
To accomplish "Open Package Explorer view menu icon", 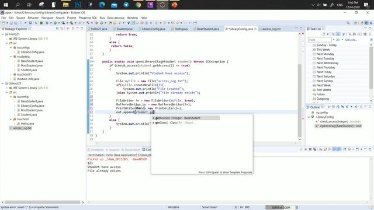I will click(x=72, y=29).
